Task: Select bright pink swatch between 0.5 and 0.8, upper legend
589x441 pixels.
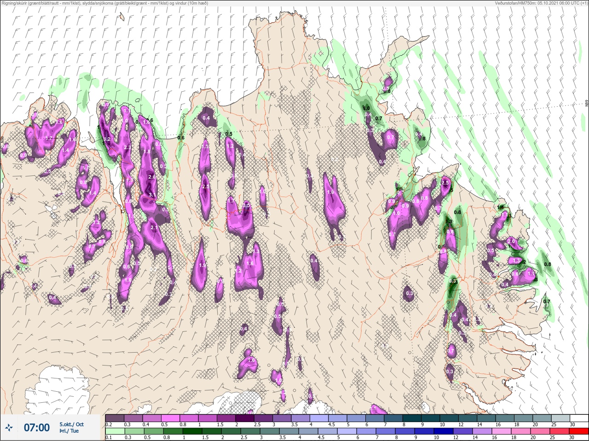Action: 170,418
